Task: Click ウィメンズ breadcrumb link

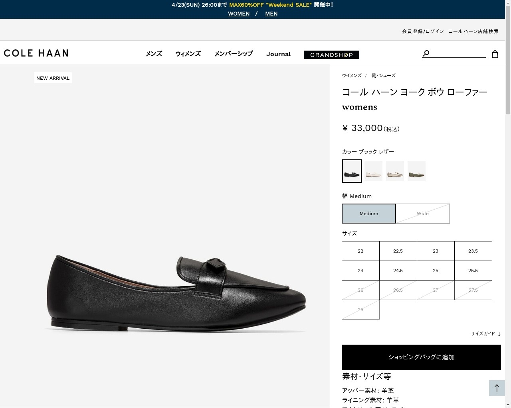Action: point(352,75)
